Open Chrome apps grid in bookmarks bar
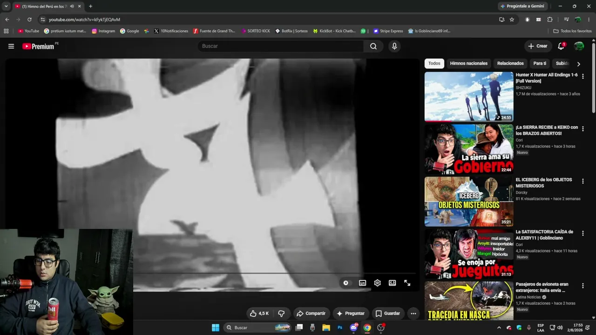 6,31
